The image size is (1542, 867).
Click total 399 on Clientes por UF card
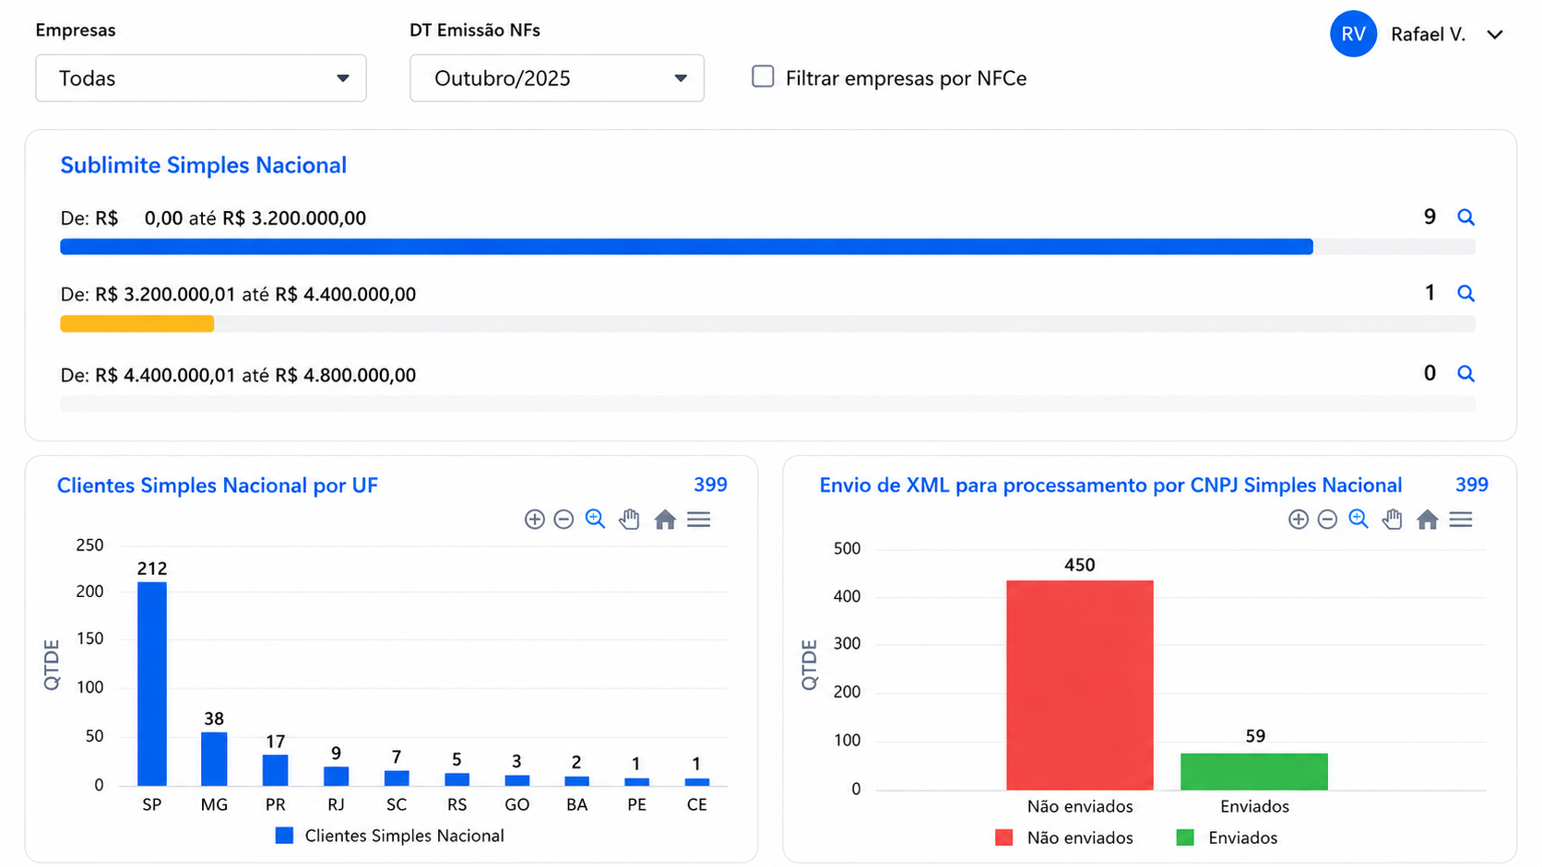point(710,485)
